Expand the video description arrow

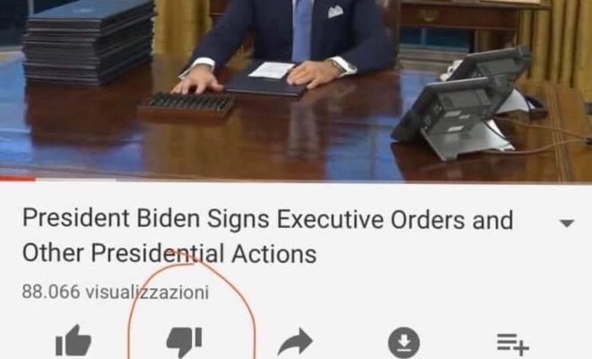567,223
